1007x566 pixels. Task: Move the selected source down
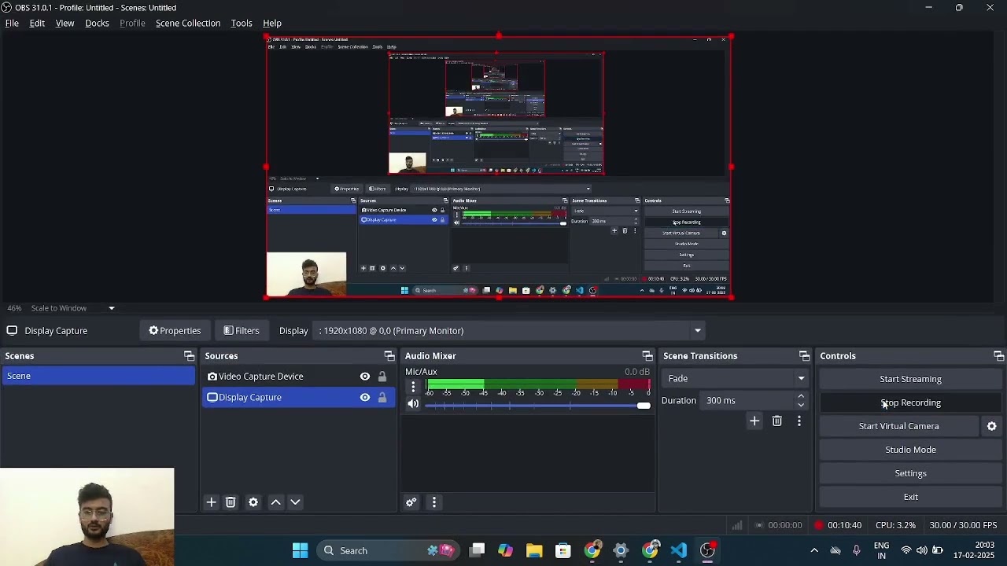pos(296,502)
